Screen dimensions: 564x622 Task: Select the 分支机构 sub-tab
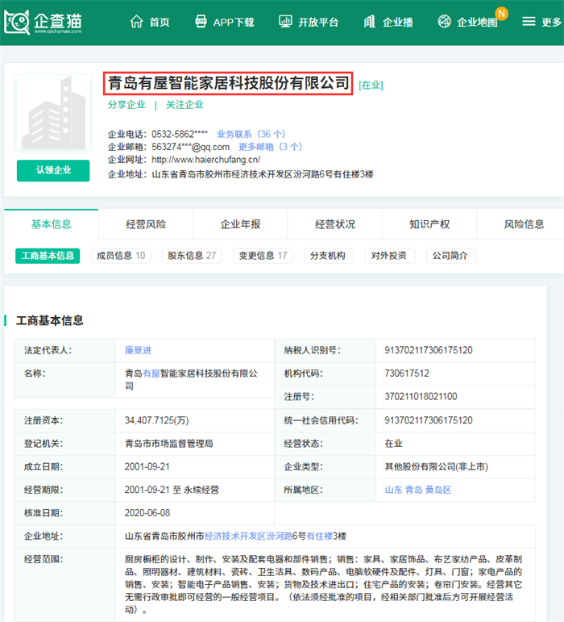pos(328,256)
